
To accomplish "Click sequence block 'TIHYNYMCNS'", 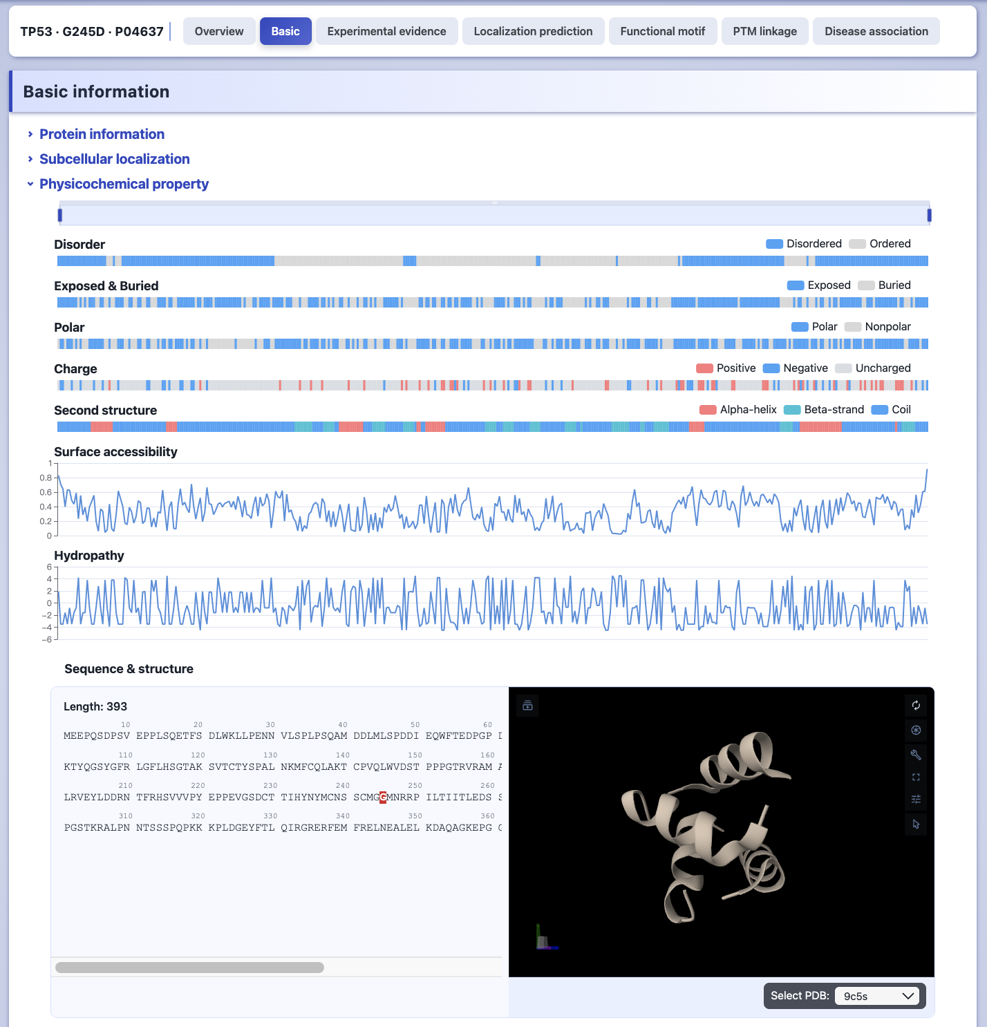I will click(314, 798).
